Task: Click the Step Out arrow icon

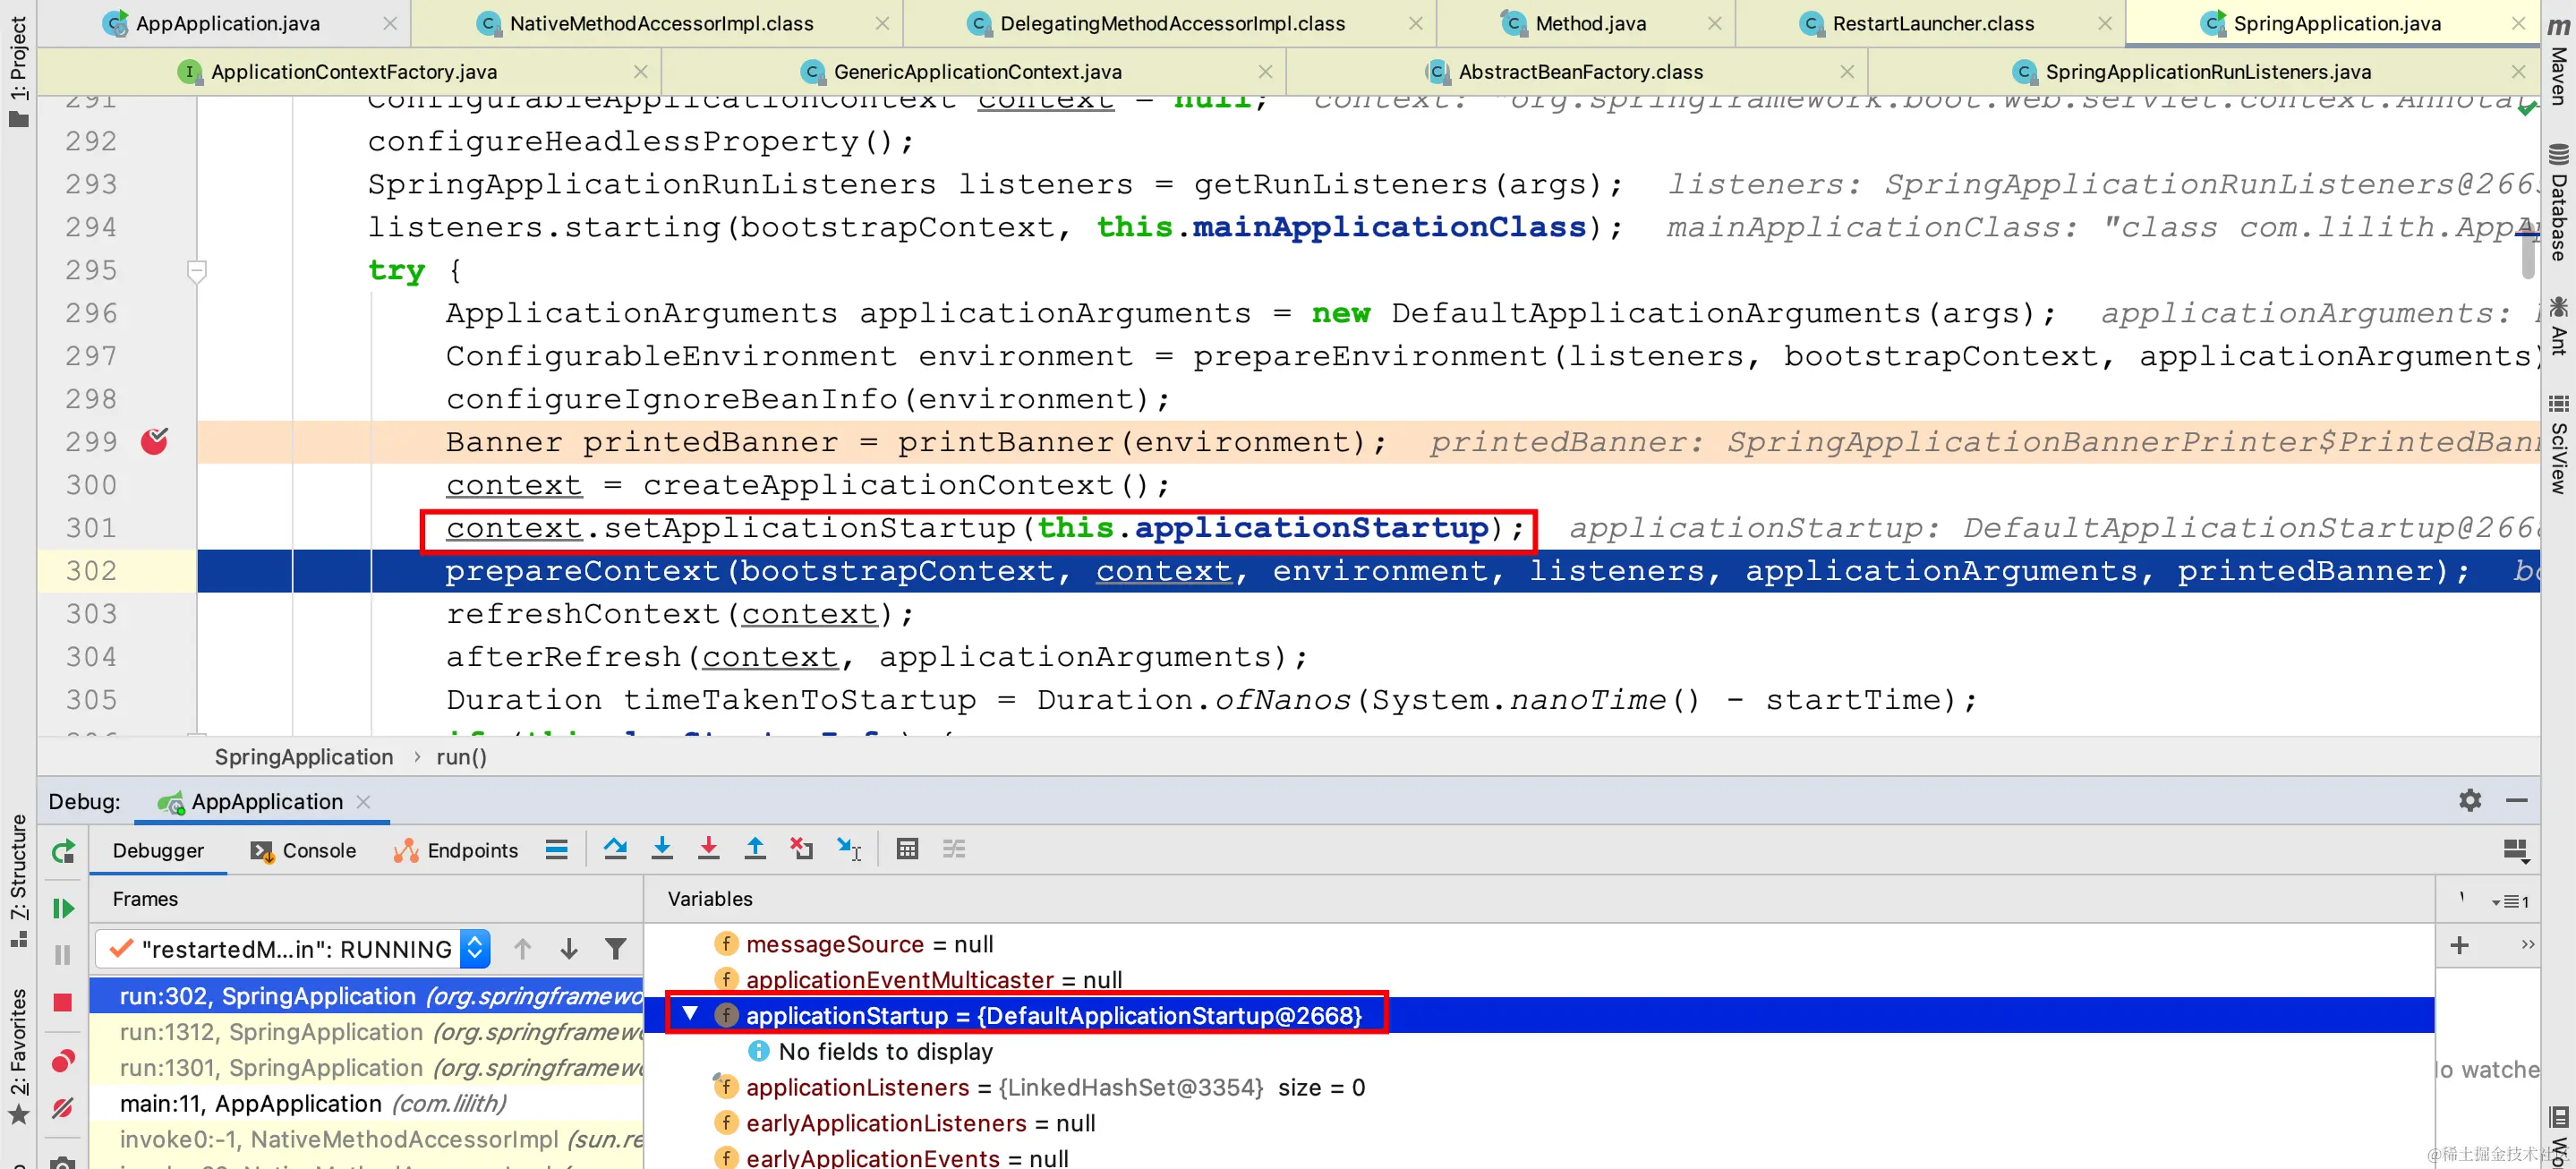Action: point(755,849)
